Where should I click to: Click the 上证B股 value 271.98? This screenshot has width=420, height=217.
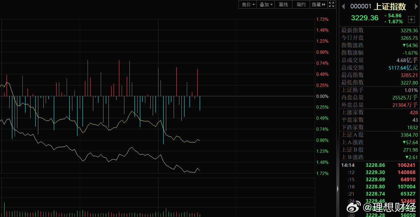coord(410,150)
